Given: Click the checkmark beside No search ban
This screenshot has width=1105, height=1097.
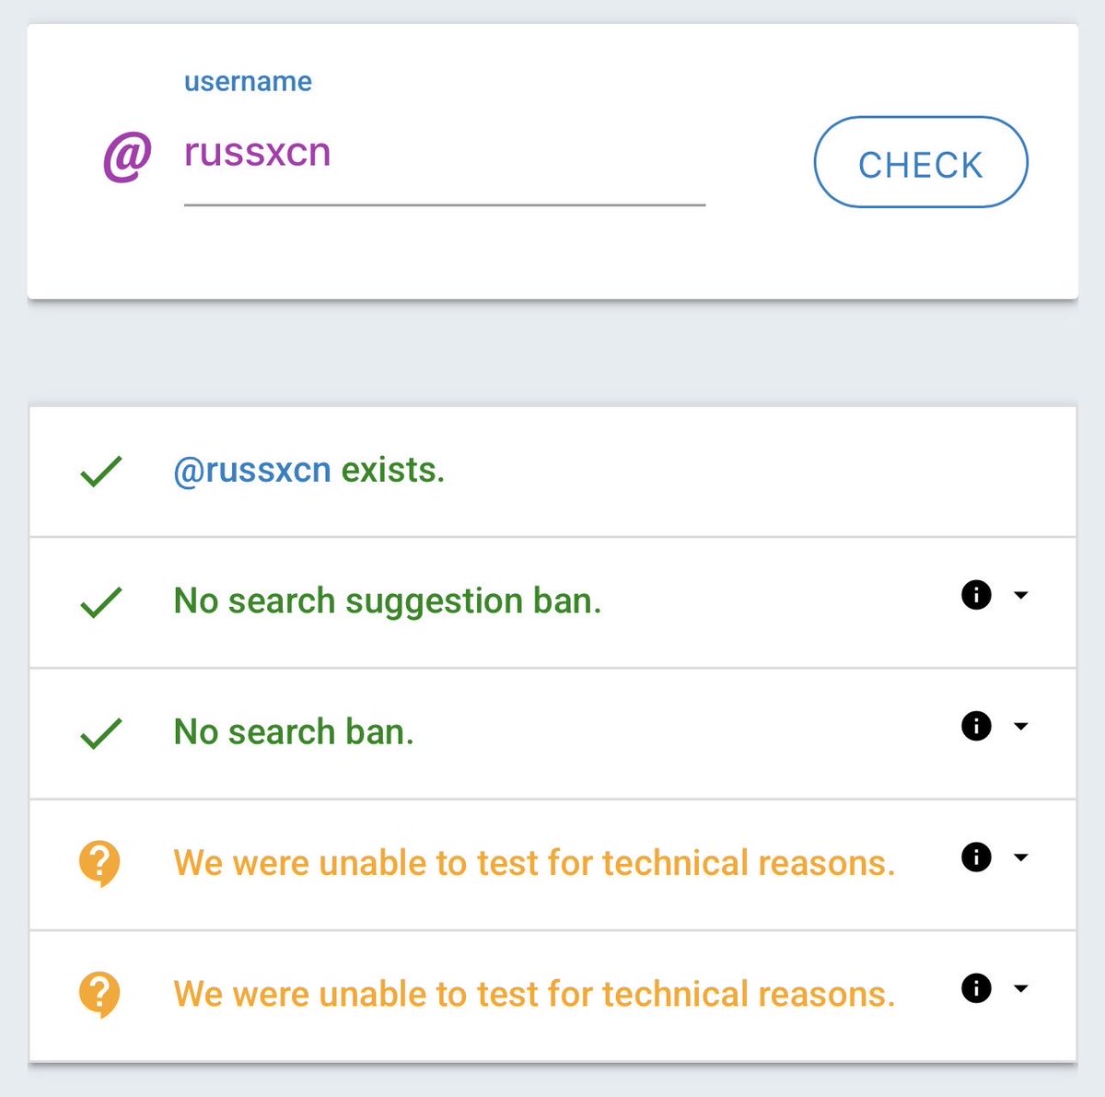Looking at the screenshot, I should click(100, 733).
